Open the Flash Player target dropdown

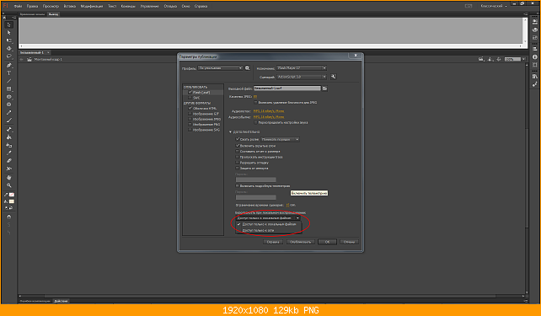(301, 68)
